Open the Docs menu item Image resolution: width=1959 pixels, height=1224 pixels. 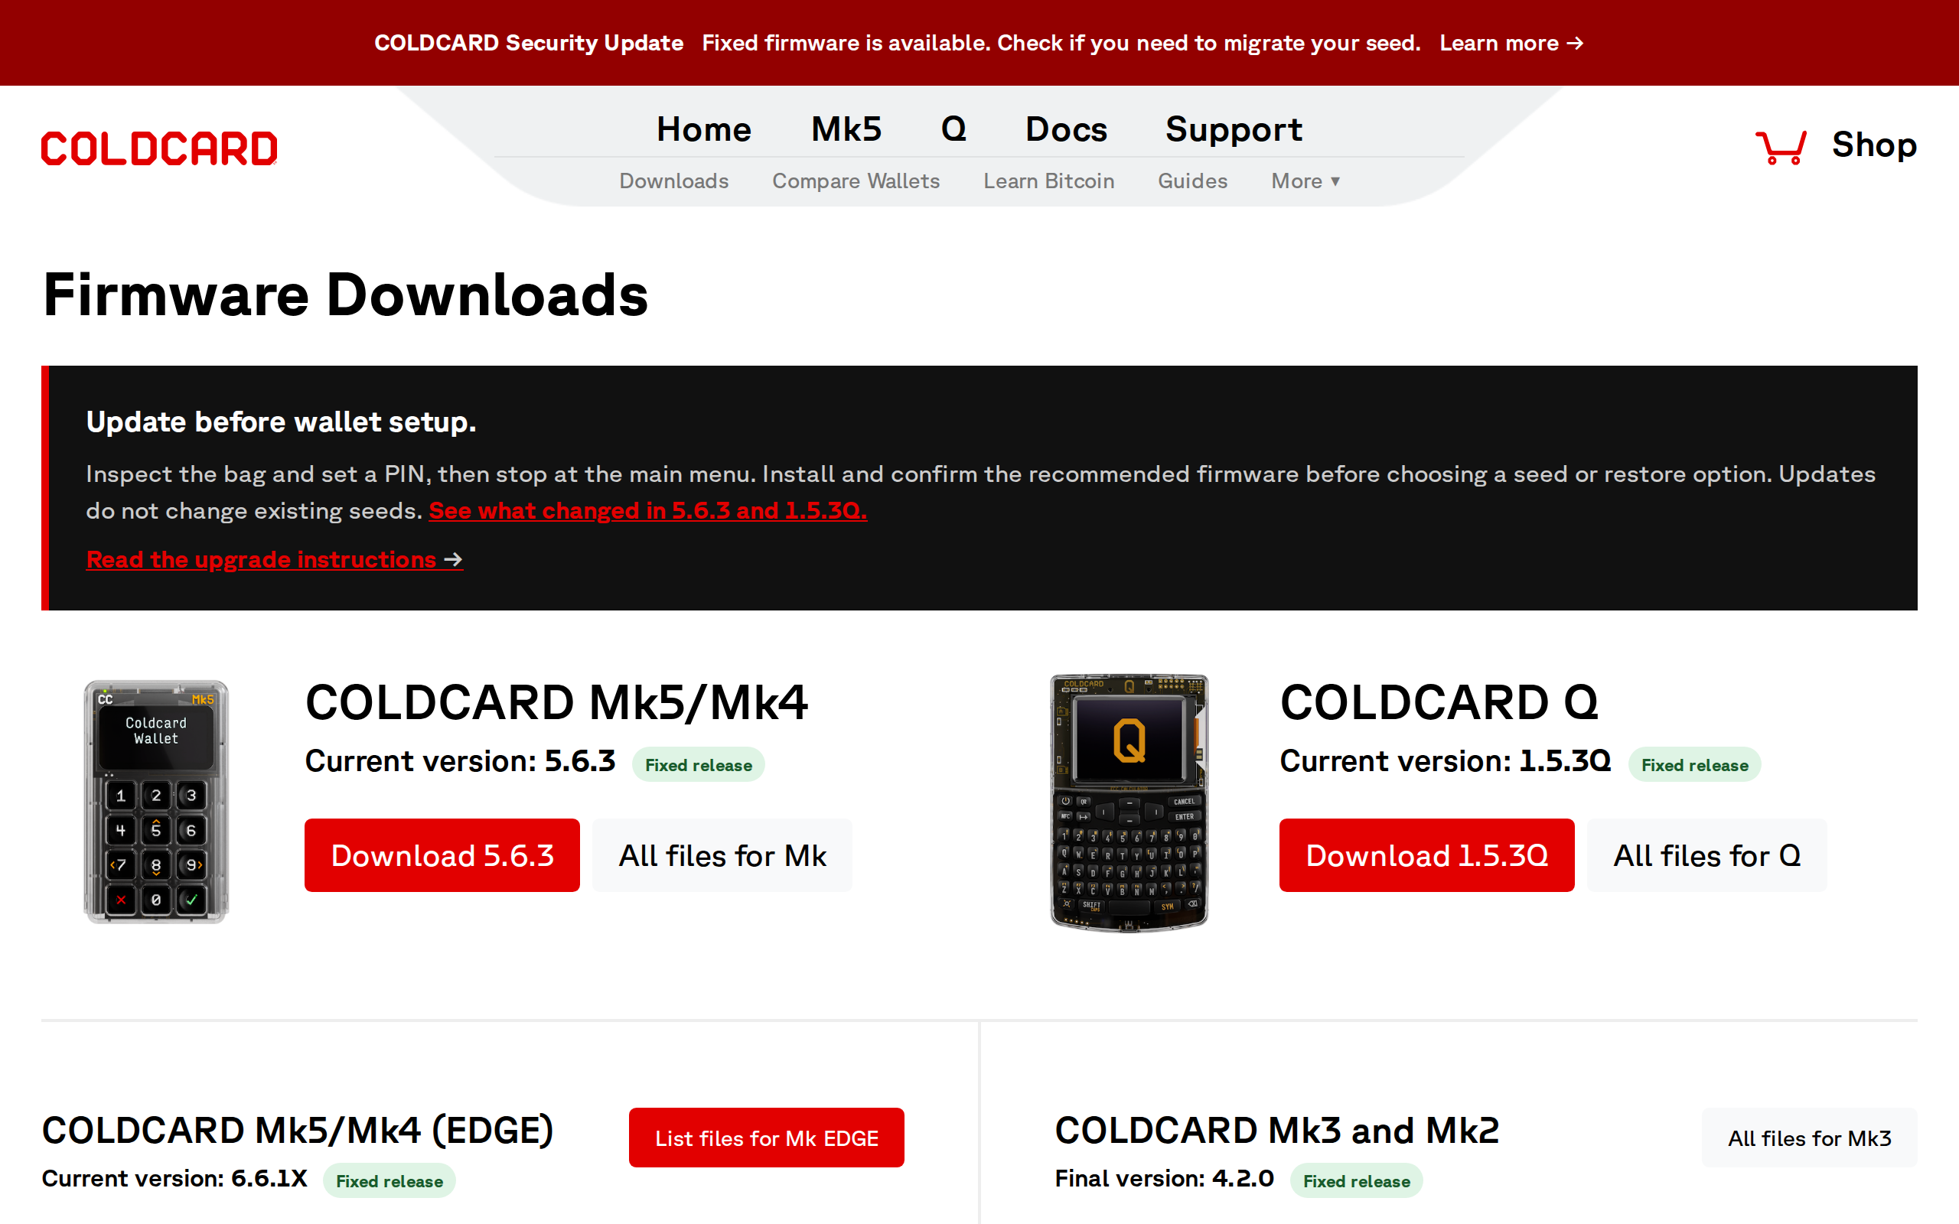click(1066, 129)
